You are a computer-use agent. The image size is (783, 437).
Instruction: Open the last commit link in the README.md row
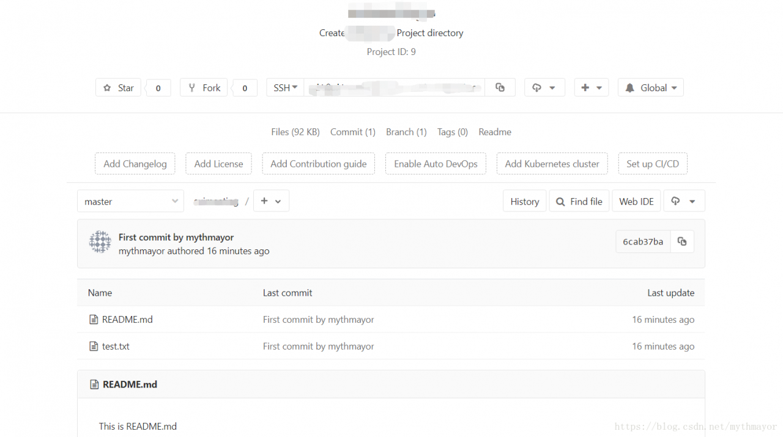tap(319, 320)
